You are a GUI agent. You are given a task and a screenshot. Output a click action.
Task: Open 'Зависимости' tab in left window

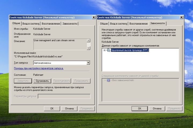70,24
